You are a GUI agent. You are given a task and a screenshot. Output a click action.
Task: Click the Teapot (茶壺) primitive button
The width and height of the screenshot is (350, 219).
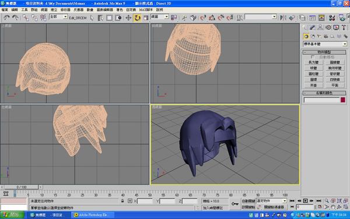click(x=313, y=85)
